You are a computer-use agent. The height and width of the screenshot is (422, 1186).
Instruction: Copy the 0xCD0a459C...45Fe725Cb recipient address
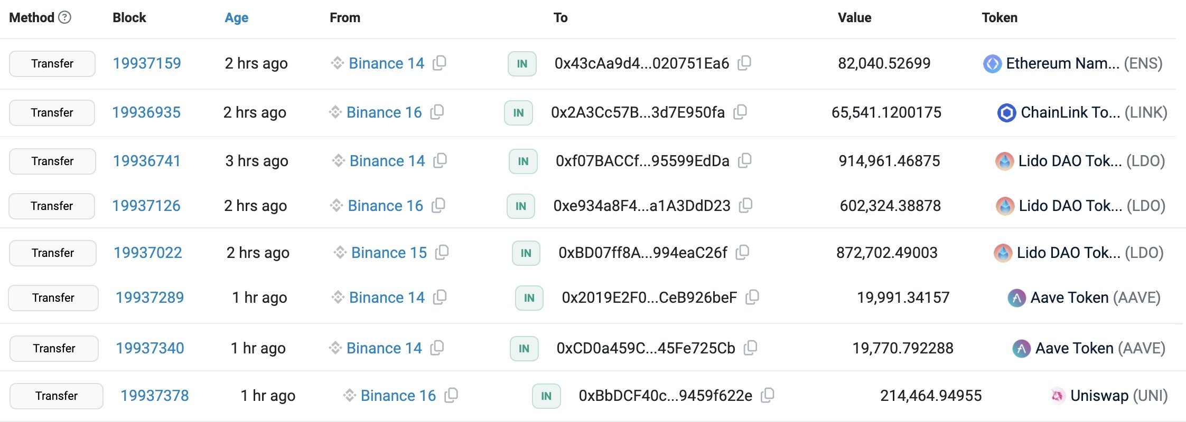(x=750, y=348)
